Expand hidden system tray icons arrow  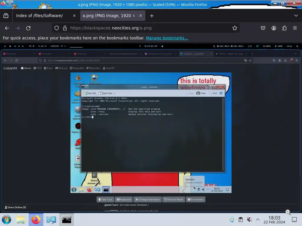[x=258, y=220]
